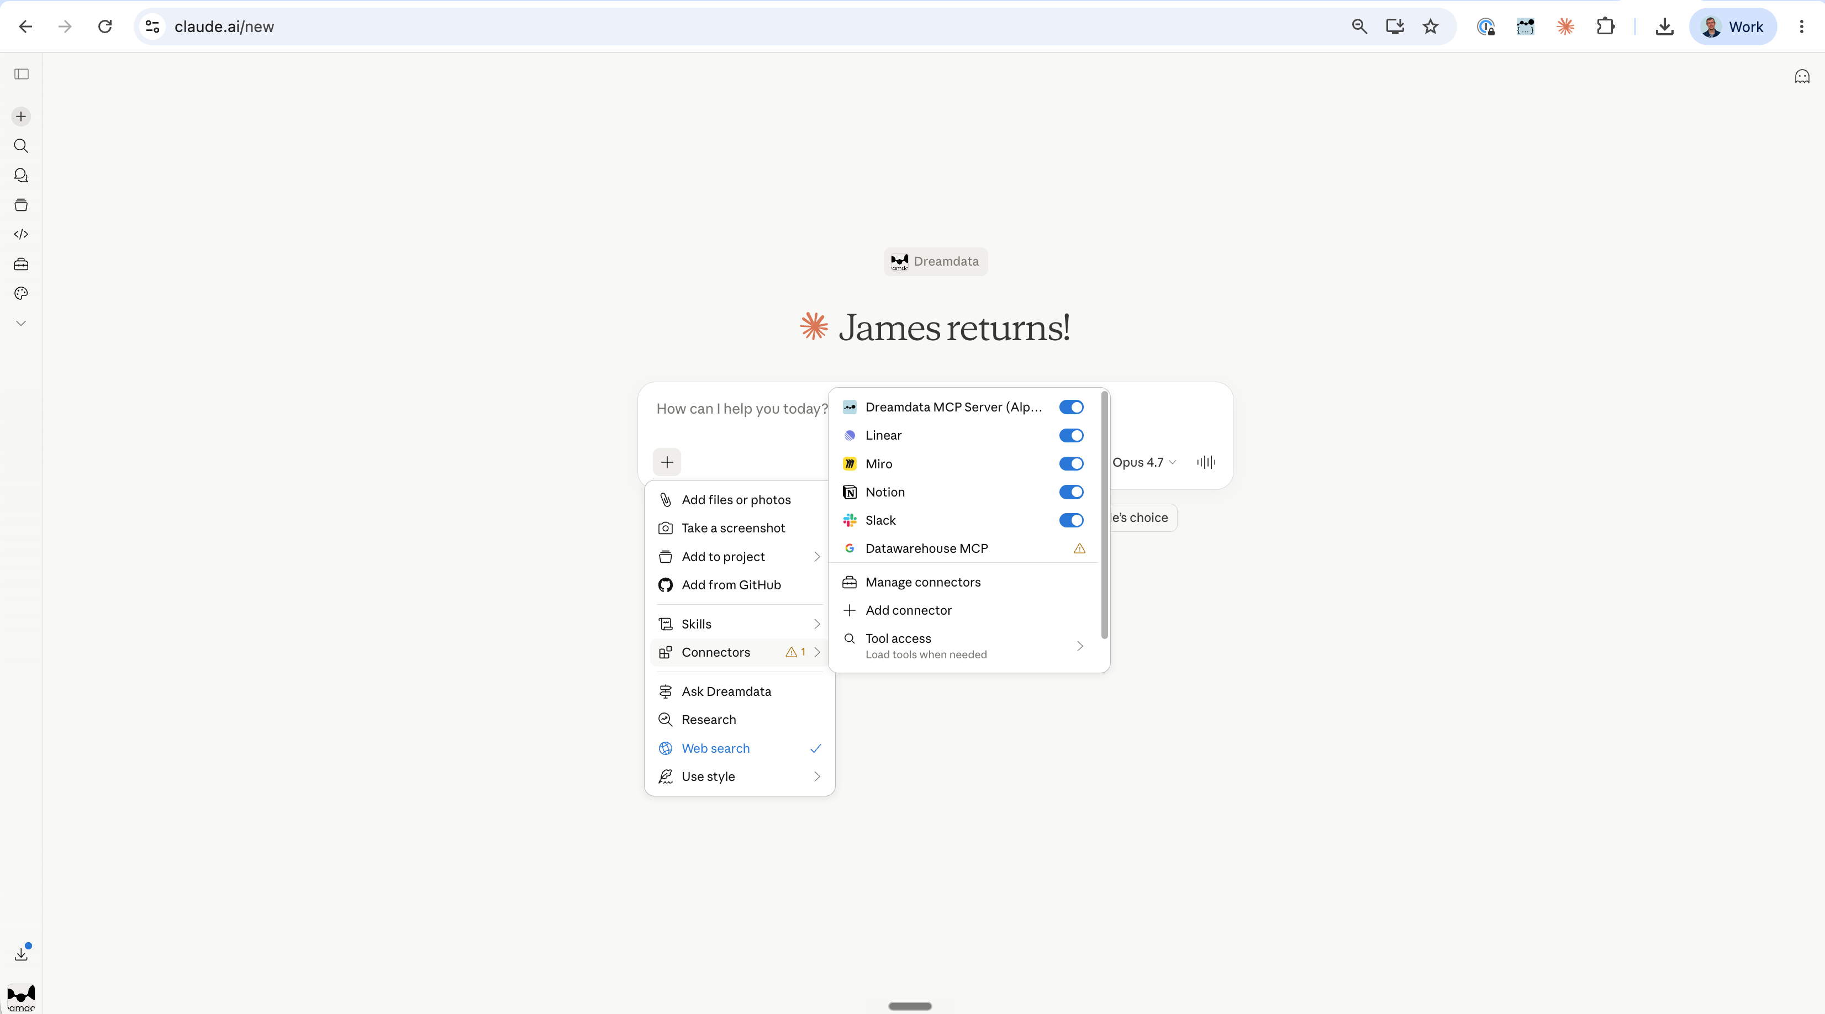Viewport: 1825px width, 1014px height.
Task: Click the Datawarehouse MCP warning icon
Action: click(1079, 548)
